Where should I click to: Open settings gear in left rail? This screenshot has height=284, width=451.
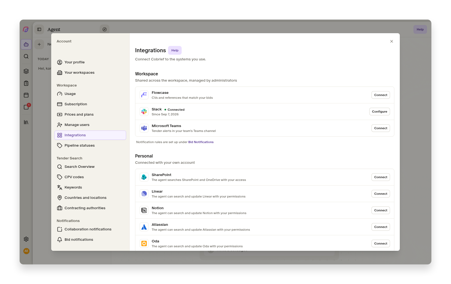tap(26, 239)
